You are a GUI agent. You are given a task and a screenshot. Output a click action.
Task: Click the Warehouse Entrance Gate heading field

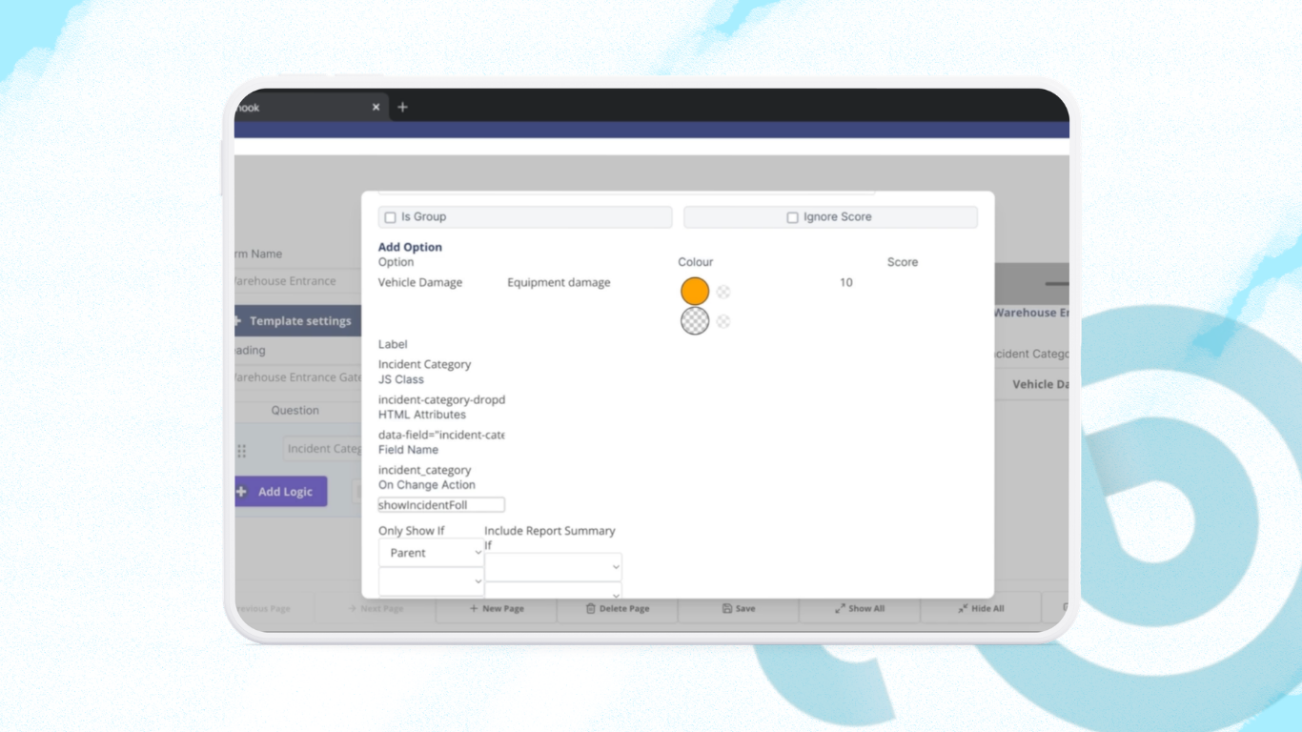pyautogui.click(x=298, y=377)
